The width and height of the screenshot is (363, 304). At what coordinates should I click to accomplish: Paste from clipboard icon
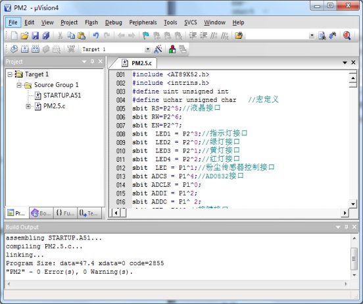pyautogui.click(x=82, y=36)
